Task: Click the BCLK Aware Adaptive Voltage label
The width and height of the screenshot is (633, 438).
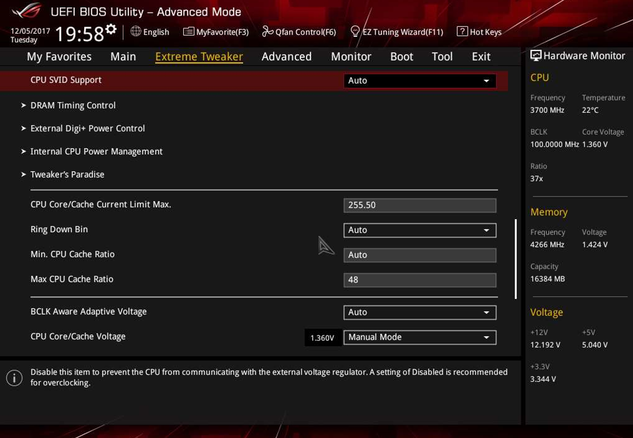Action: (88, 312)
